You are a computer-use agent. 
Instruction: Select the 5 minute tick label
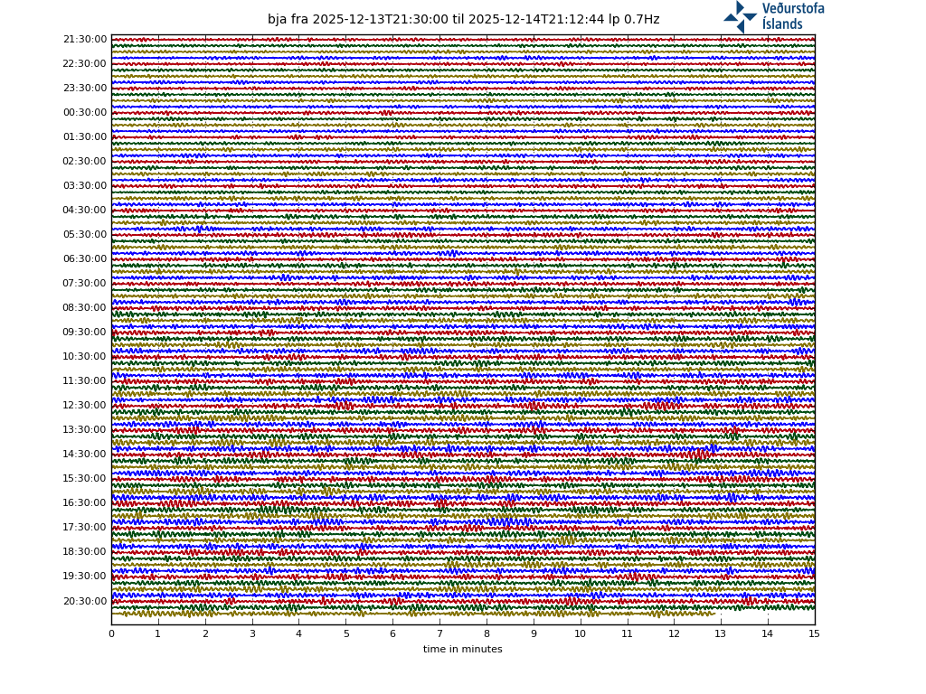point(345,634)
